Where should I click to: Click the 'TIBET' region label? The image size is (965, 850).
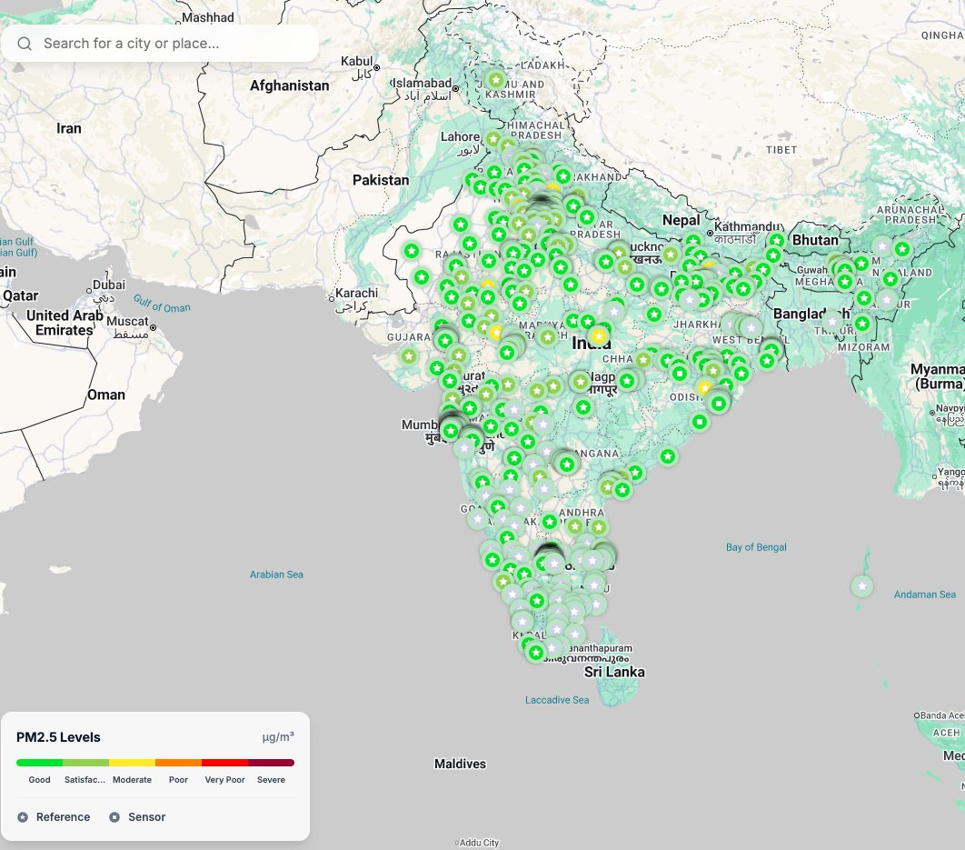tap(781, 150)
